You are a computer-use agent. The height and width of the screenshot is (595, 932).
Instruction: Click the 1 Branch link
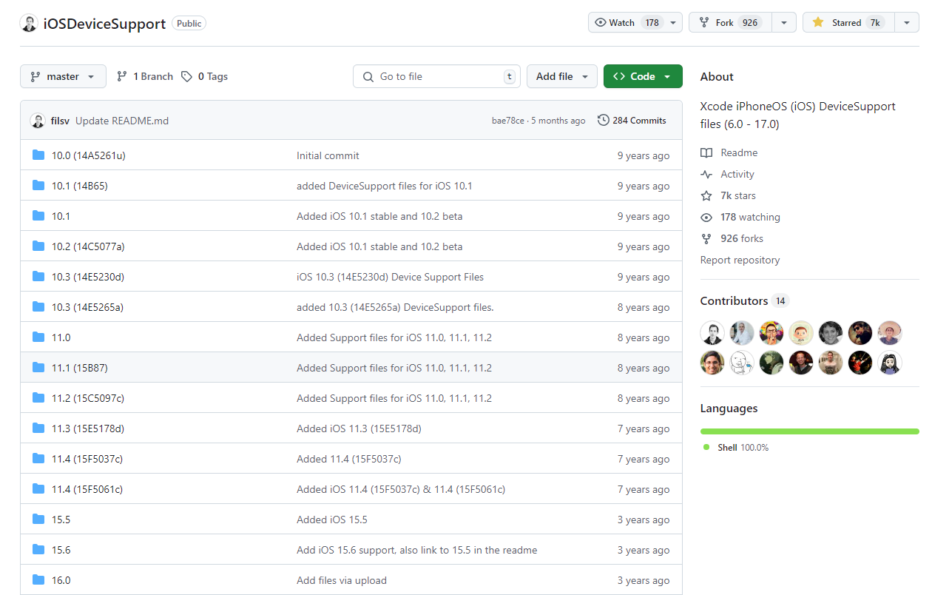tap(145, 76)
